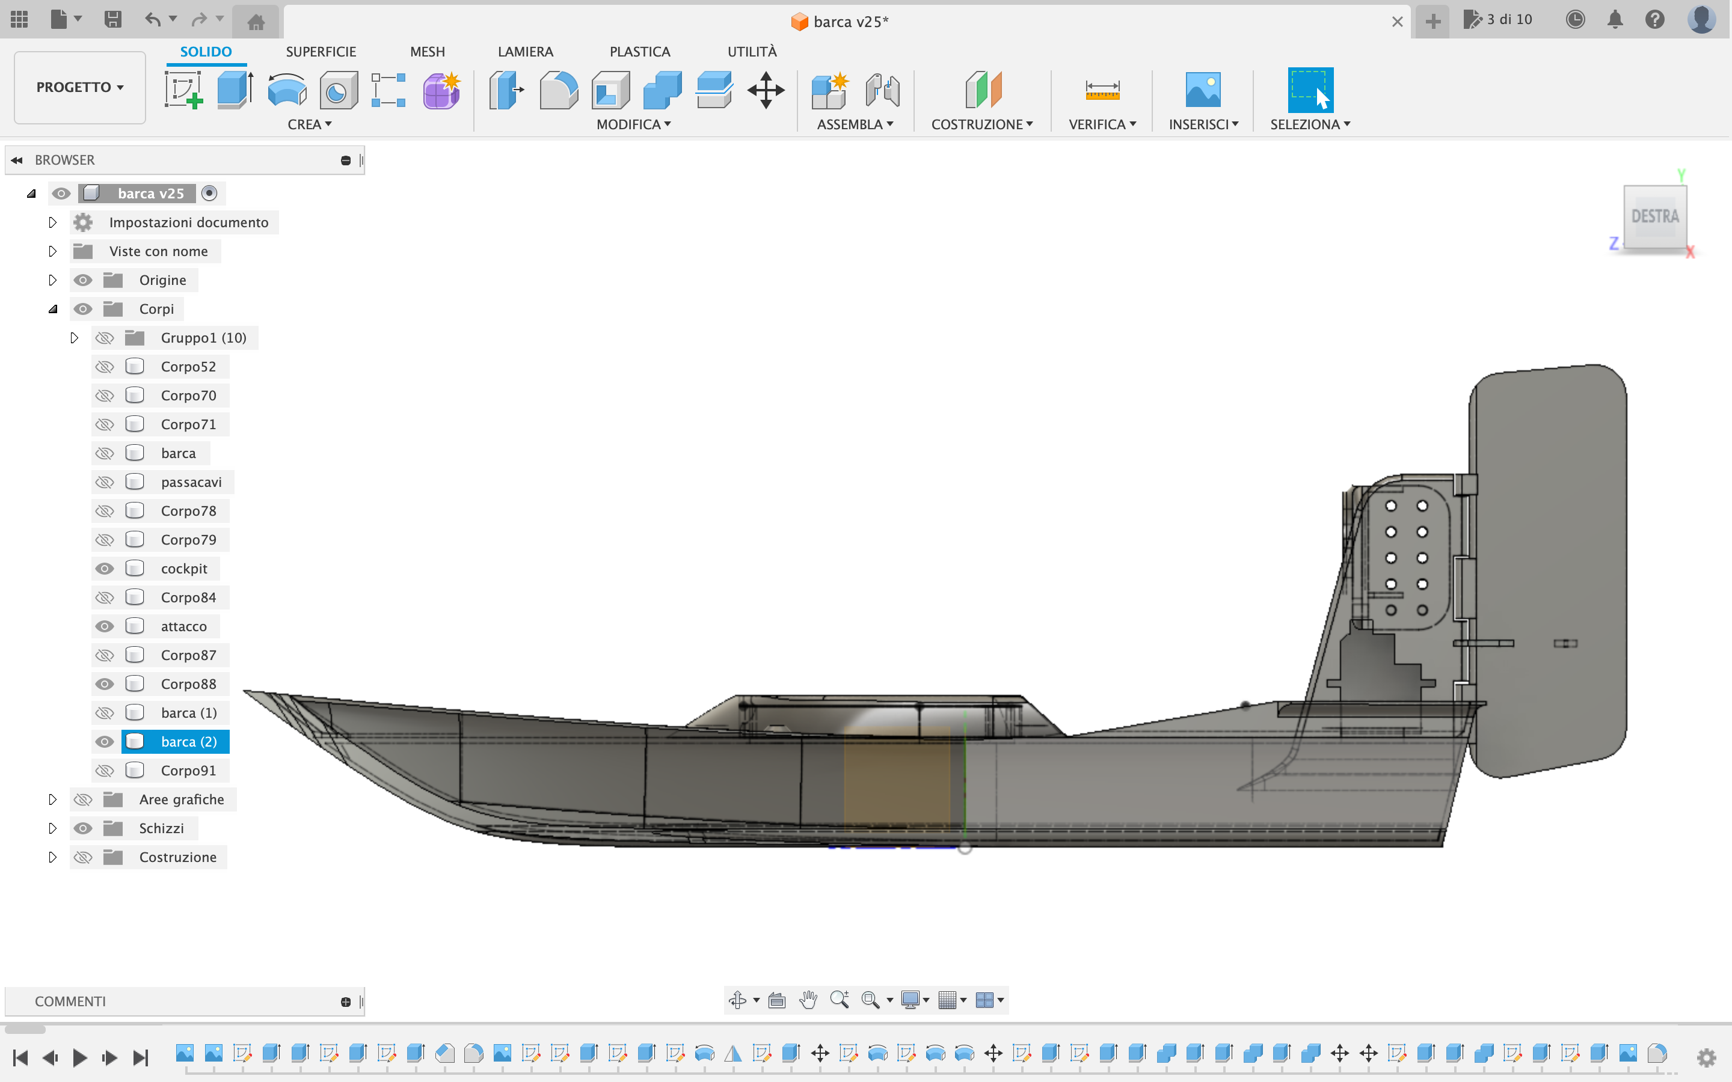Expand the Costruzione folder
Viewport: 1732px width, 1082px height.
coord(52,857)
